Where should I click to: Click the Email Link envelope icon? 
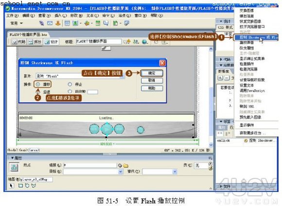tap(50, 23)
